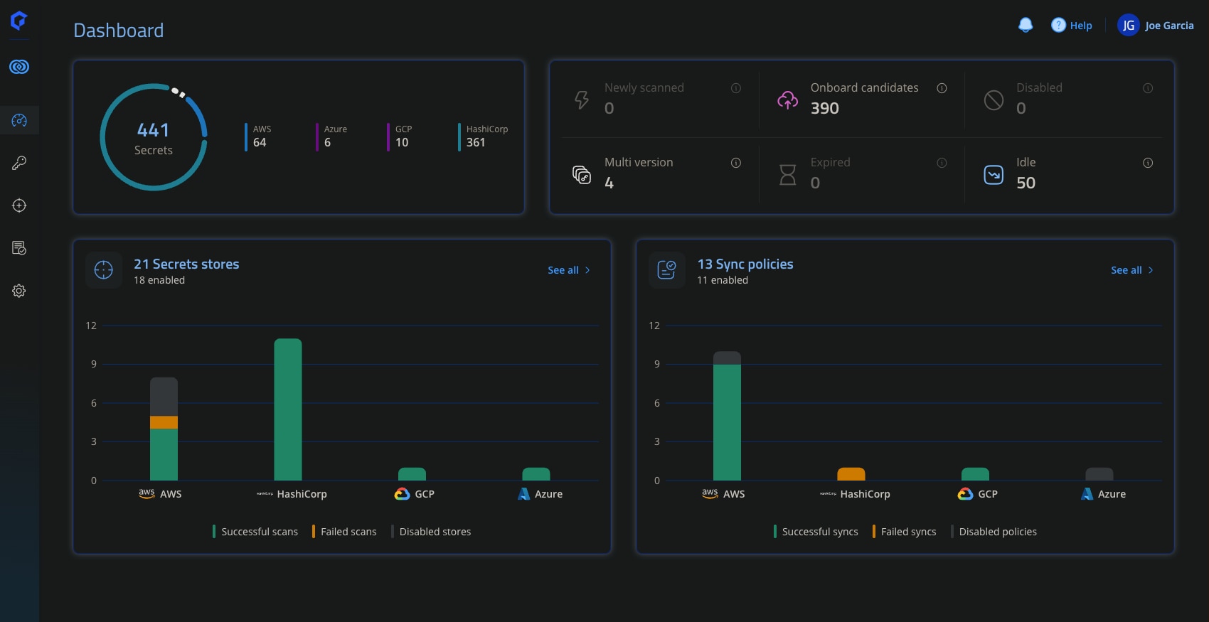Click the Azure bar in Secrets stores chart
The width and height of the screenshot is (1209, 622).
tap(536, 474)
